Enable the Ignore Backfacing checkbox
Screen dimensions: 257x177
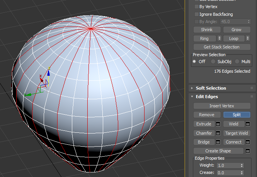pyautogui.click(x=197, y=14)
